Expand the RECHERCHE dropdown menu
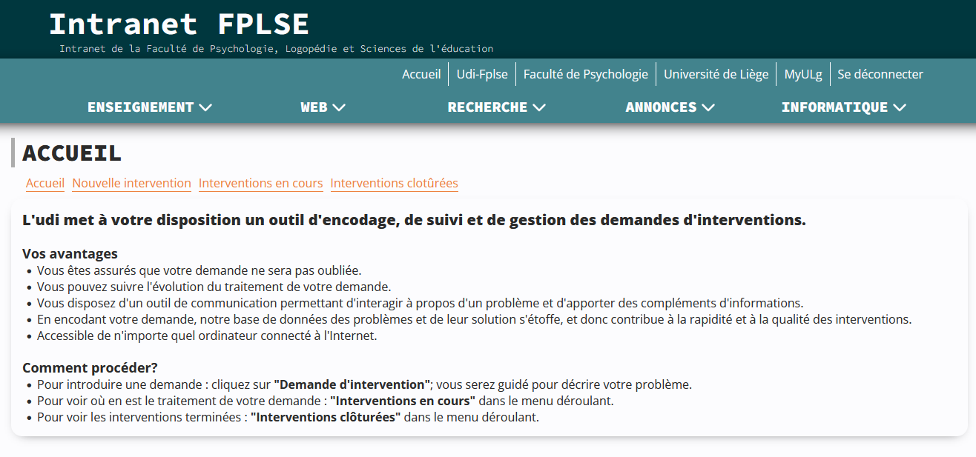 [x=496, y=107]
